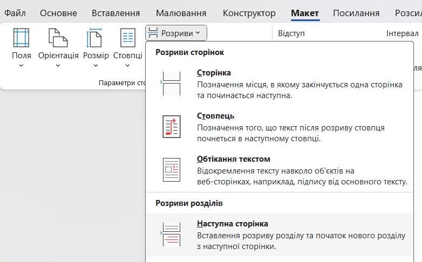Open the chevron under Розмір
Image resolution: width=422 pixels, height=262 pixels.
pyautogui.click(x=96, y=66)
